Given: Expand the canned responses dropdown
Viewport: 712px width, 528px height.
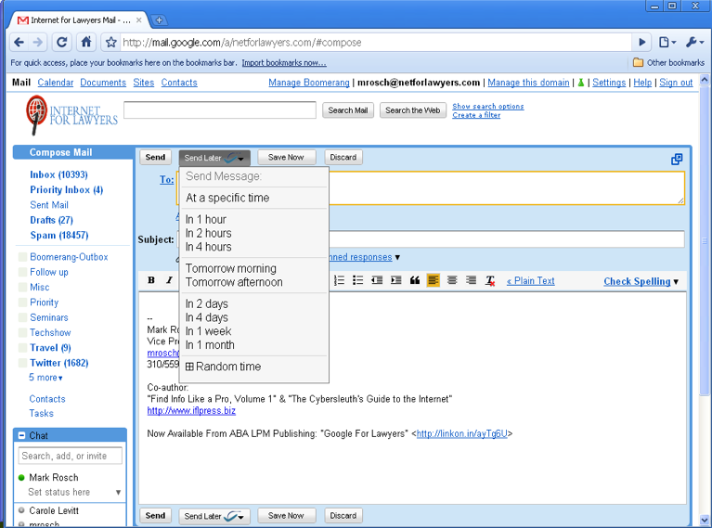Looking at the screenshot, I should point(397,257).
